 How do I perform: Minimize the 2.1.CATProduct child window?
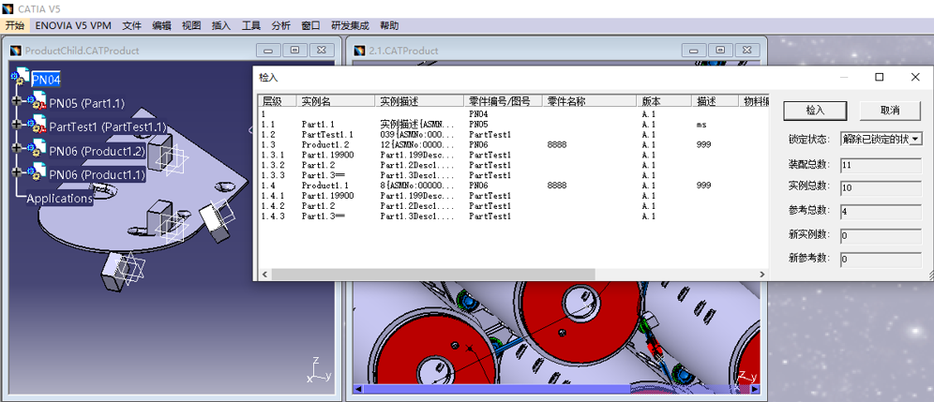[694, 50]
